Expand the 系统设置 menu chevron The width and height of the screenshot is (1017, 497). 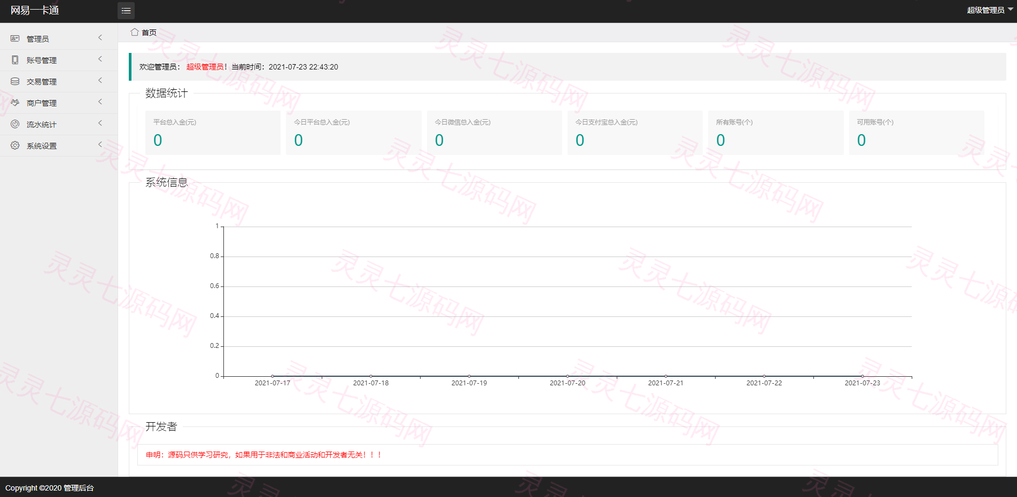pos(100,145)
